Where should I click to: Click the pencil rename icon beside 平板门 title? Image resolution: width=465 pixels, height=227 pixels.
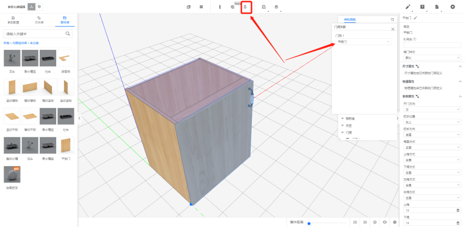point(415,18)
